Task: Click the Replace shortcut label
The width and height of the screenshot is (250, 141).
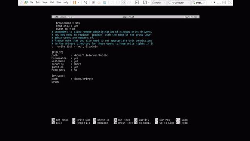Action: pos(102,123)
